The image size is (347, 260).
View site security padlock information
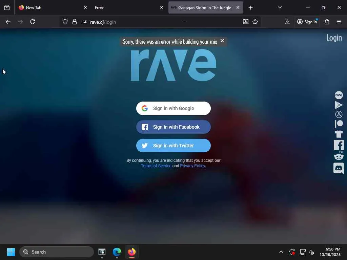[x=75, y=22]
